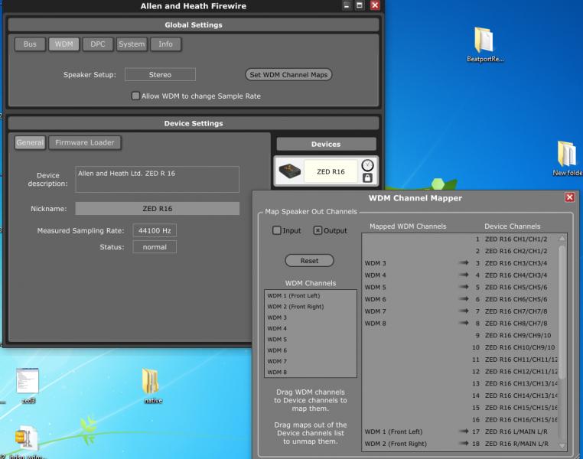
Task: Click the arrow for WDM 2 (Front Right) mapping
Action: click(x=464, y=444)
